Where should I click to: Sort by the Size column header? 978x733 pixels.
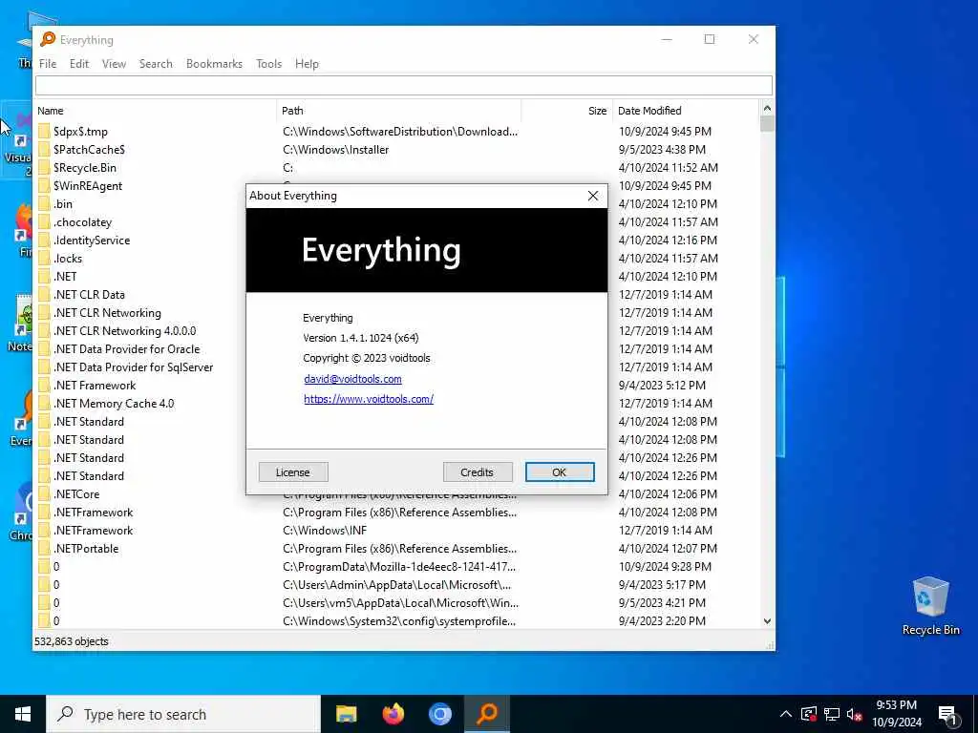[567, 111]
